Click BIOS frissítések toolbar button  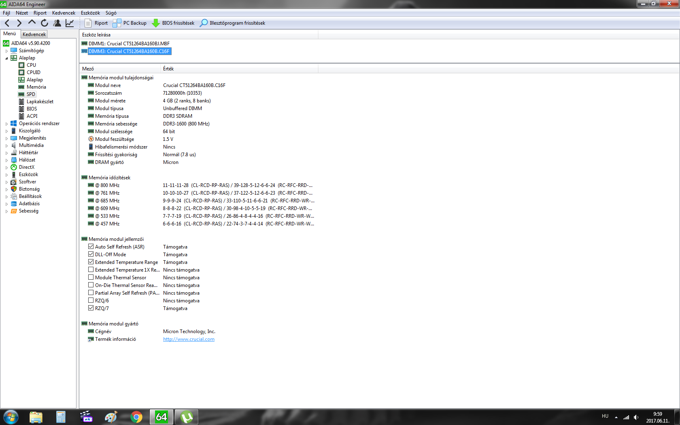tap(173, 23)
